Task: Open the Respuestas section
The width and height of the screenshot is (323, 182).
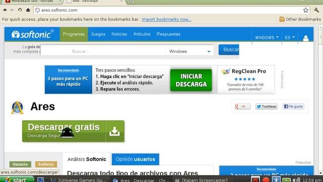Action: pos(168,34)
